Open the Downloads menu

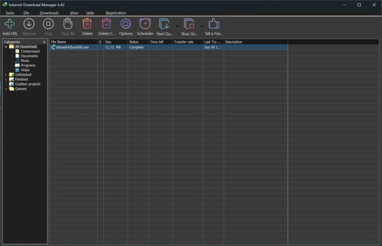tap(49, 13)
